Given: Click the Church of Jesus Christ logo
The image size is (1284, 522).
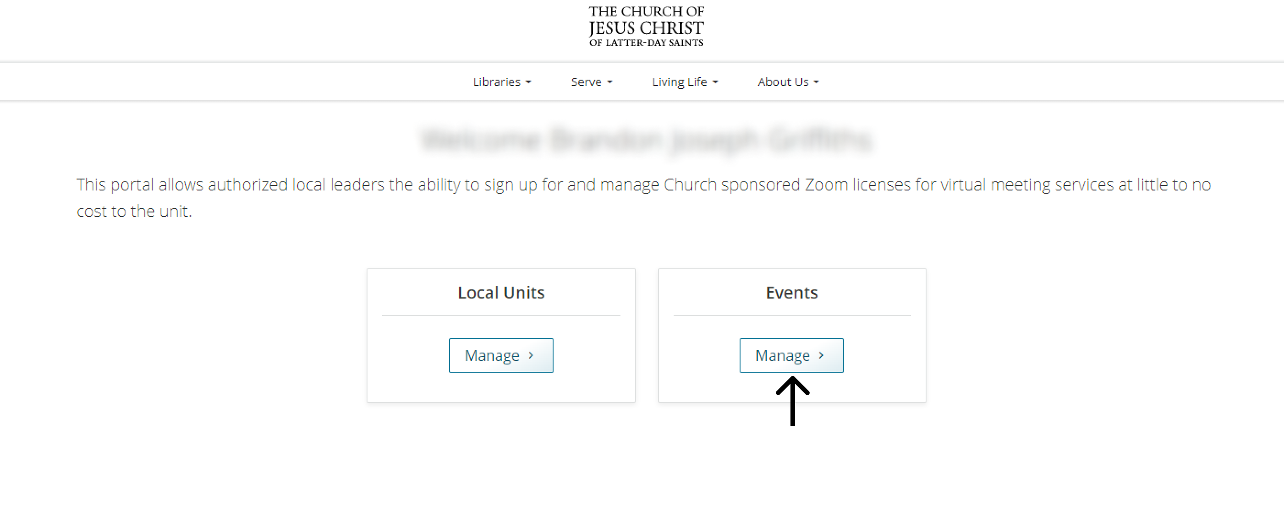Looking at the screenshot, I should click(646, 27).
